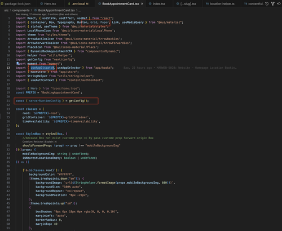
Task: Click 'LocalPhoneIcon' on line 4
Action: pyautogui.click(x=39, y=30)
